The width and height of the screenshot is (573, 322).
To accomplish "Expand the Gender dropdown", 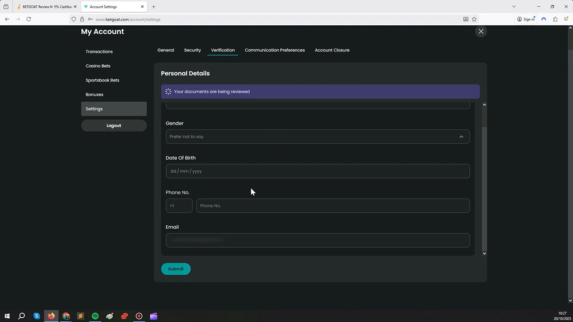I will point(318,136).
